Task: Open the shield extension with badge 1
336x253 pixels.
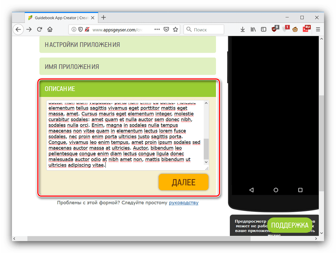Action: tap(286, 29)
